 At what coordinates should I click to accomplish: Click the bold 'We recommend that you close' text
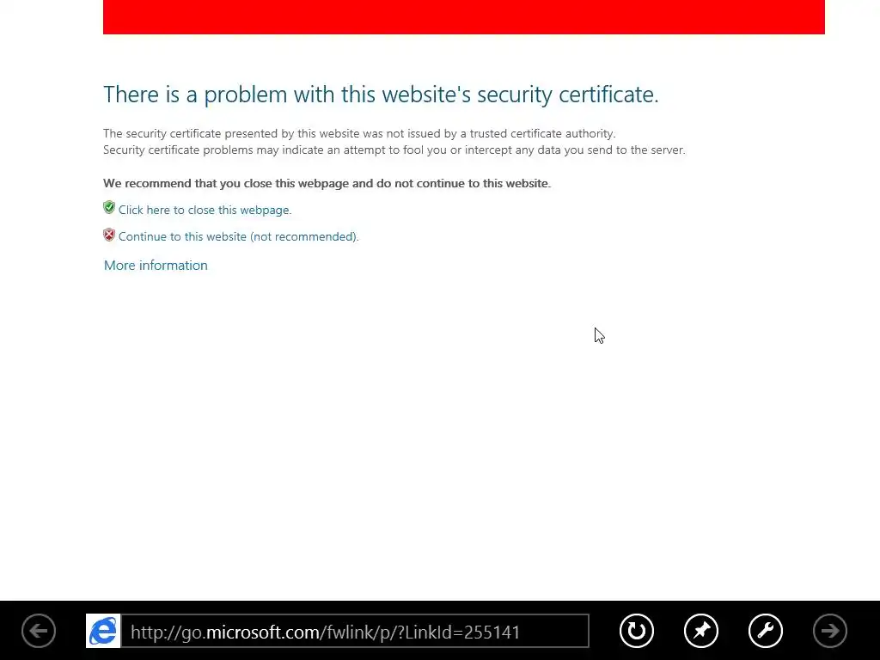pos(327,184)
